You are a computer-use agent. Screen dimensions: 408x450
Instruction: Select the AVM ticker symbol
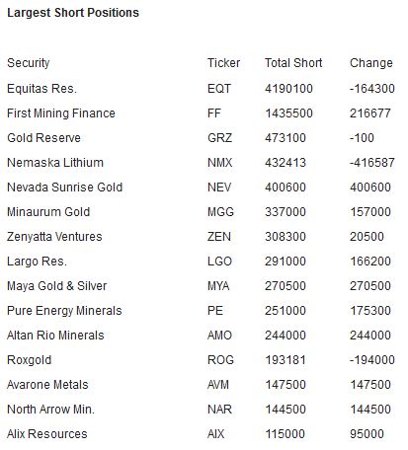click(218, 385)
